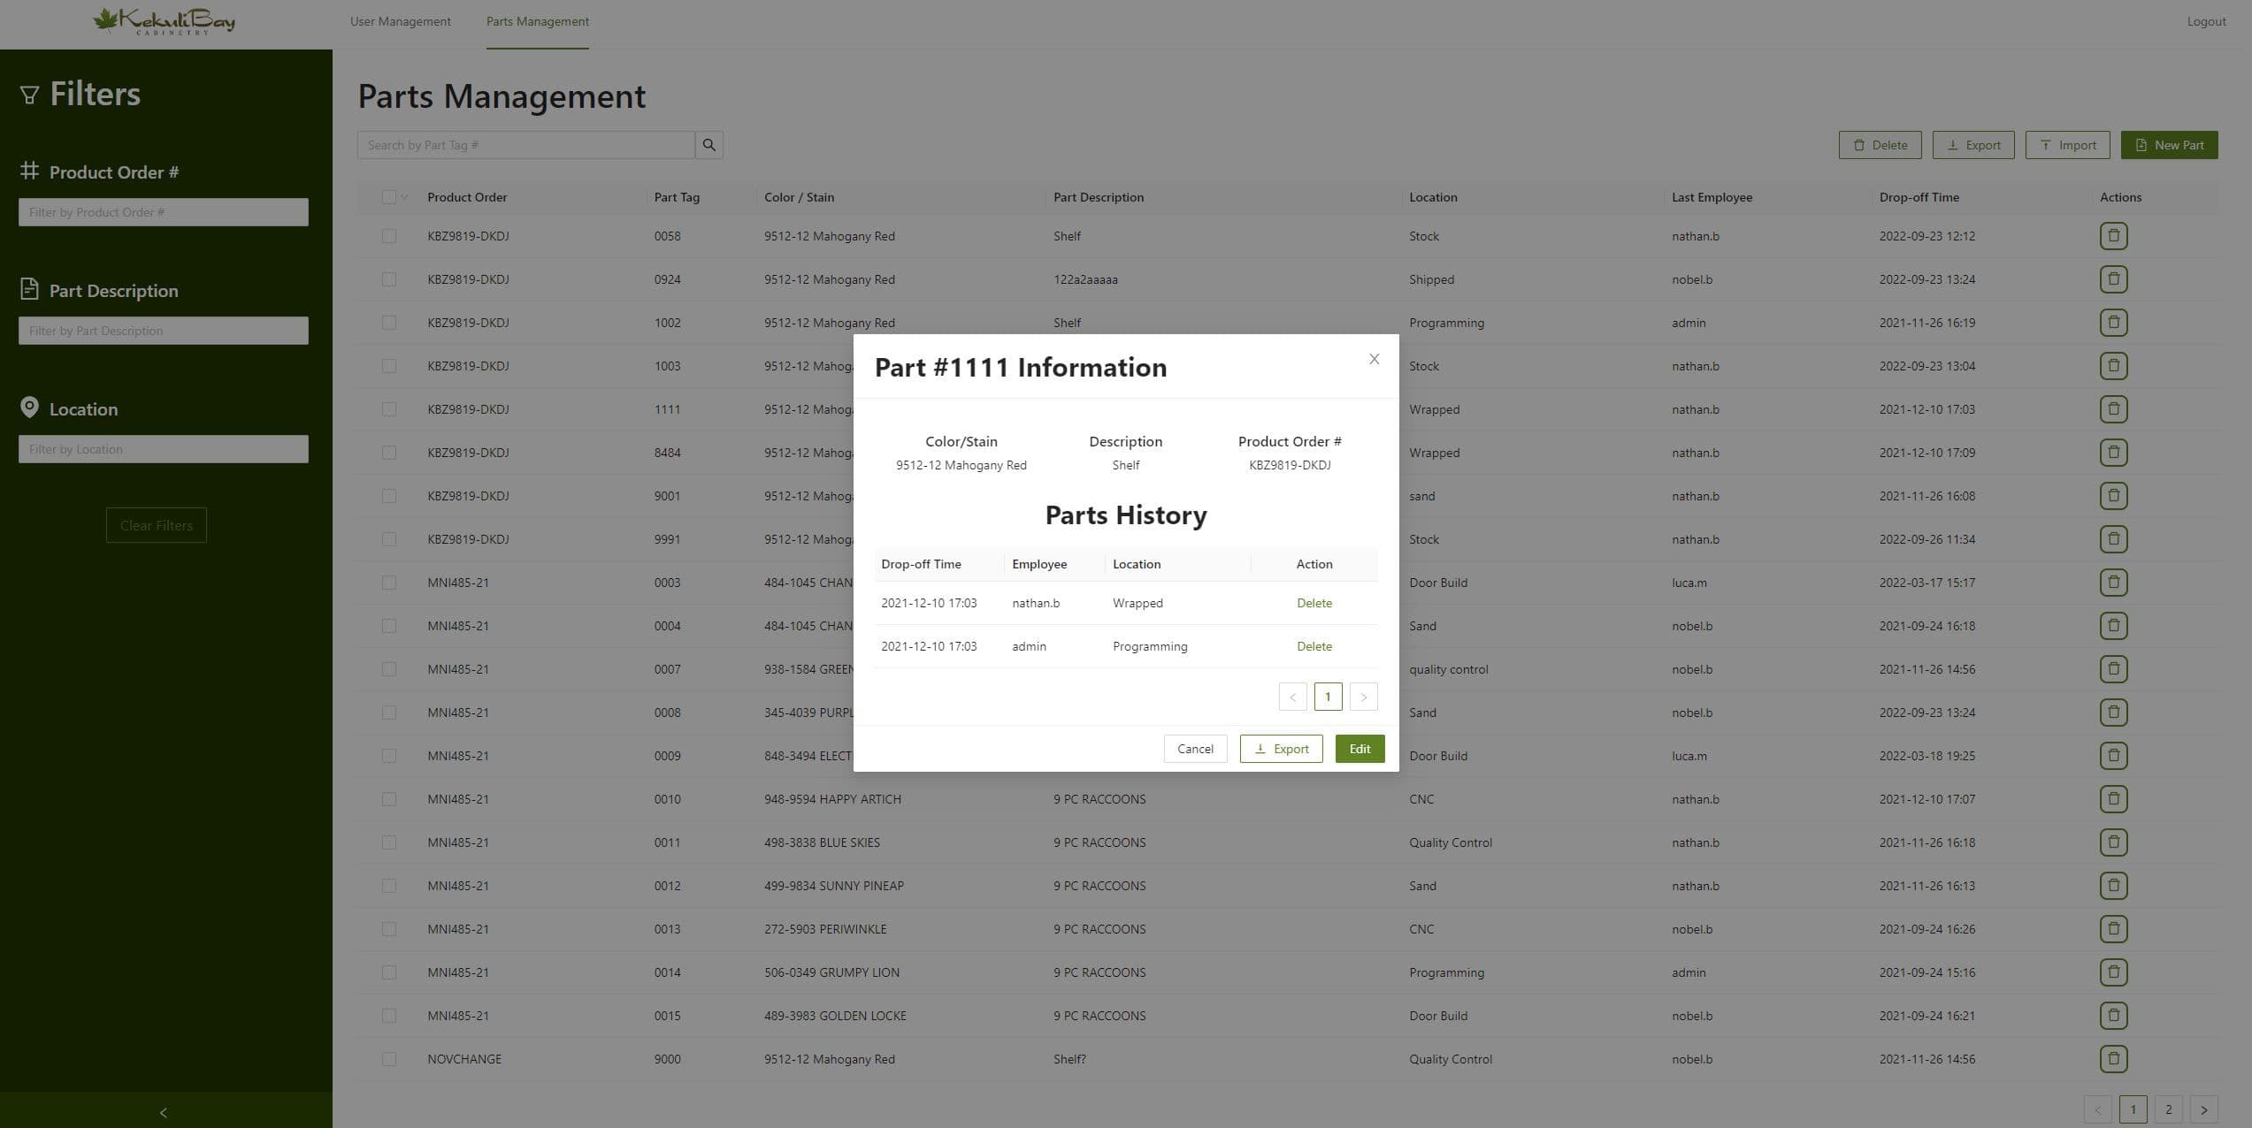Open the User Management tab
Viewport: 2252px width, 1128px height.
point(400,21)
